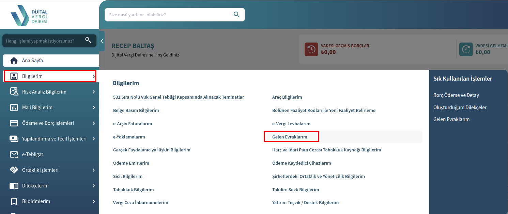Click the Dijital Vergi Dairesi logo
Viewport: 508px width, 214px height.
pyautogui.click(x=29, y=15)
